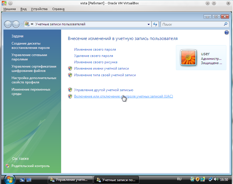Select the Учетные записи taskbar window

point(116,179)
